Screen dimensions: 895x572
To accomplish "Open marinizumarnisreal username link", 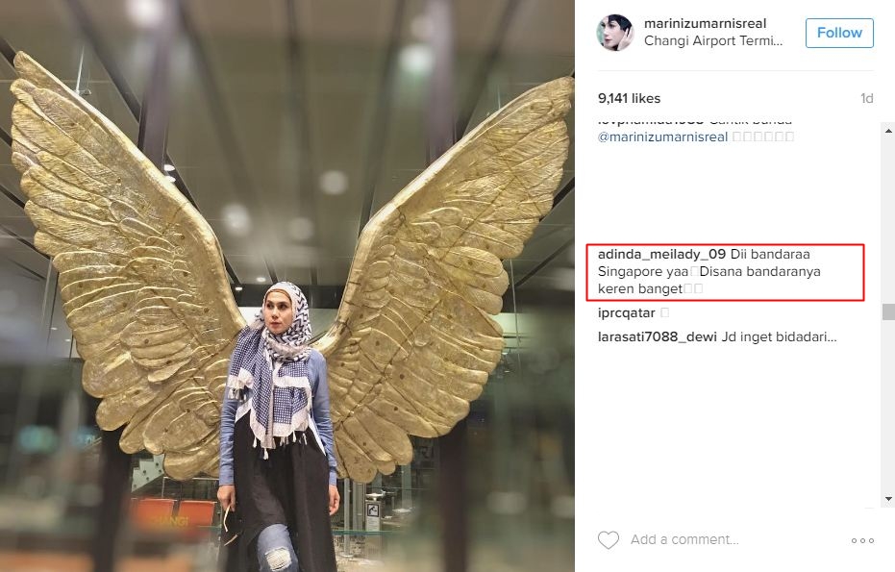I will click(x=705, y=23).
